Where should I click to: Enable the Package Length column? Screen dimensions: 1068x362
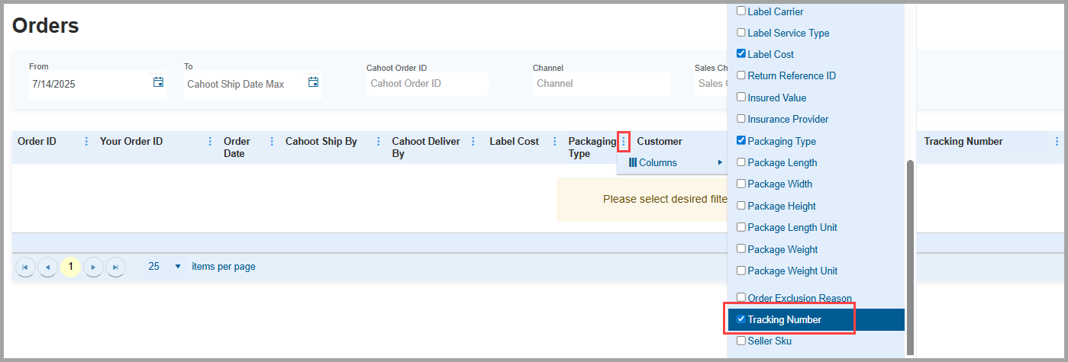[x=741, y=162]
